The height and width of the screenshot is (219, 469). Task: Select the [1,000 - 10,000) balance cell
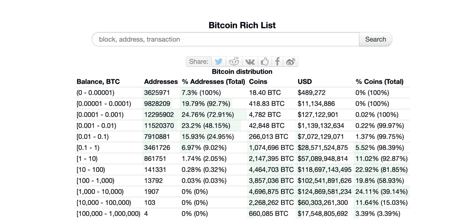pos(100,192)
